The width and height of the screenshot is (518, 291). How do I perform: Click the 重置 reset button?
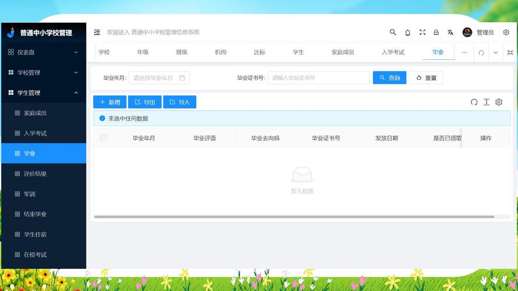tap(426, 78)
